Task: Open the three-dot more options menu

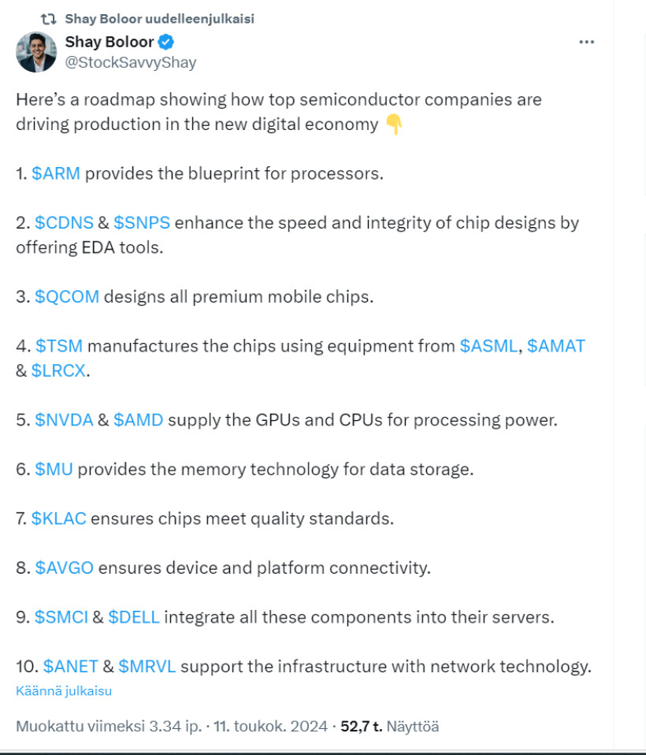Action: [x=586, y=43]
